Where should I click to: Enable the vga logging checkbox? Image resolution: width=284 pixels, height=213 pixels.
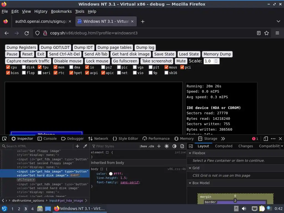pos(135,67)
